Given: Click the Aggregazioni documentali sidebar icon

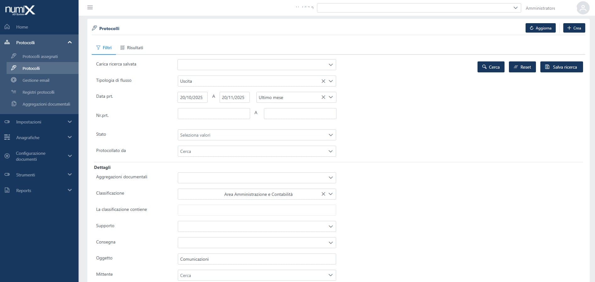Looking at the screenshot, I should [x=14, y=104].
